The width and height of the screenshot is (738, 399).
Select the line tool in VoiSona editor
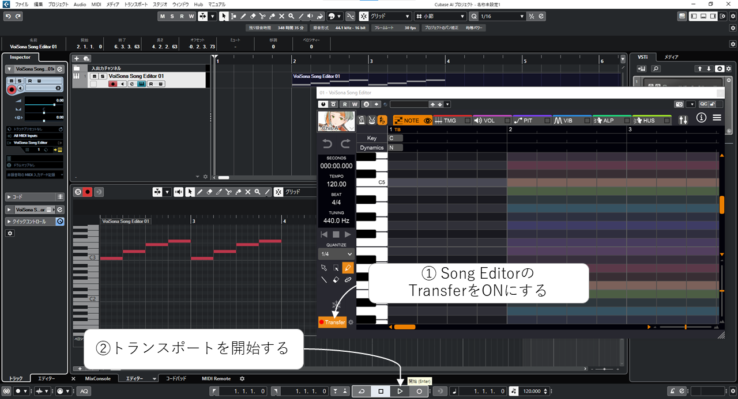click(x=323, y=280)
